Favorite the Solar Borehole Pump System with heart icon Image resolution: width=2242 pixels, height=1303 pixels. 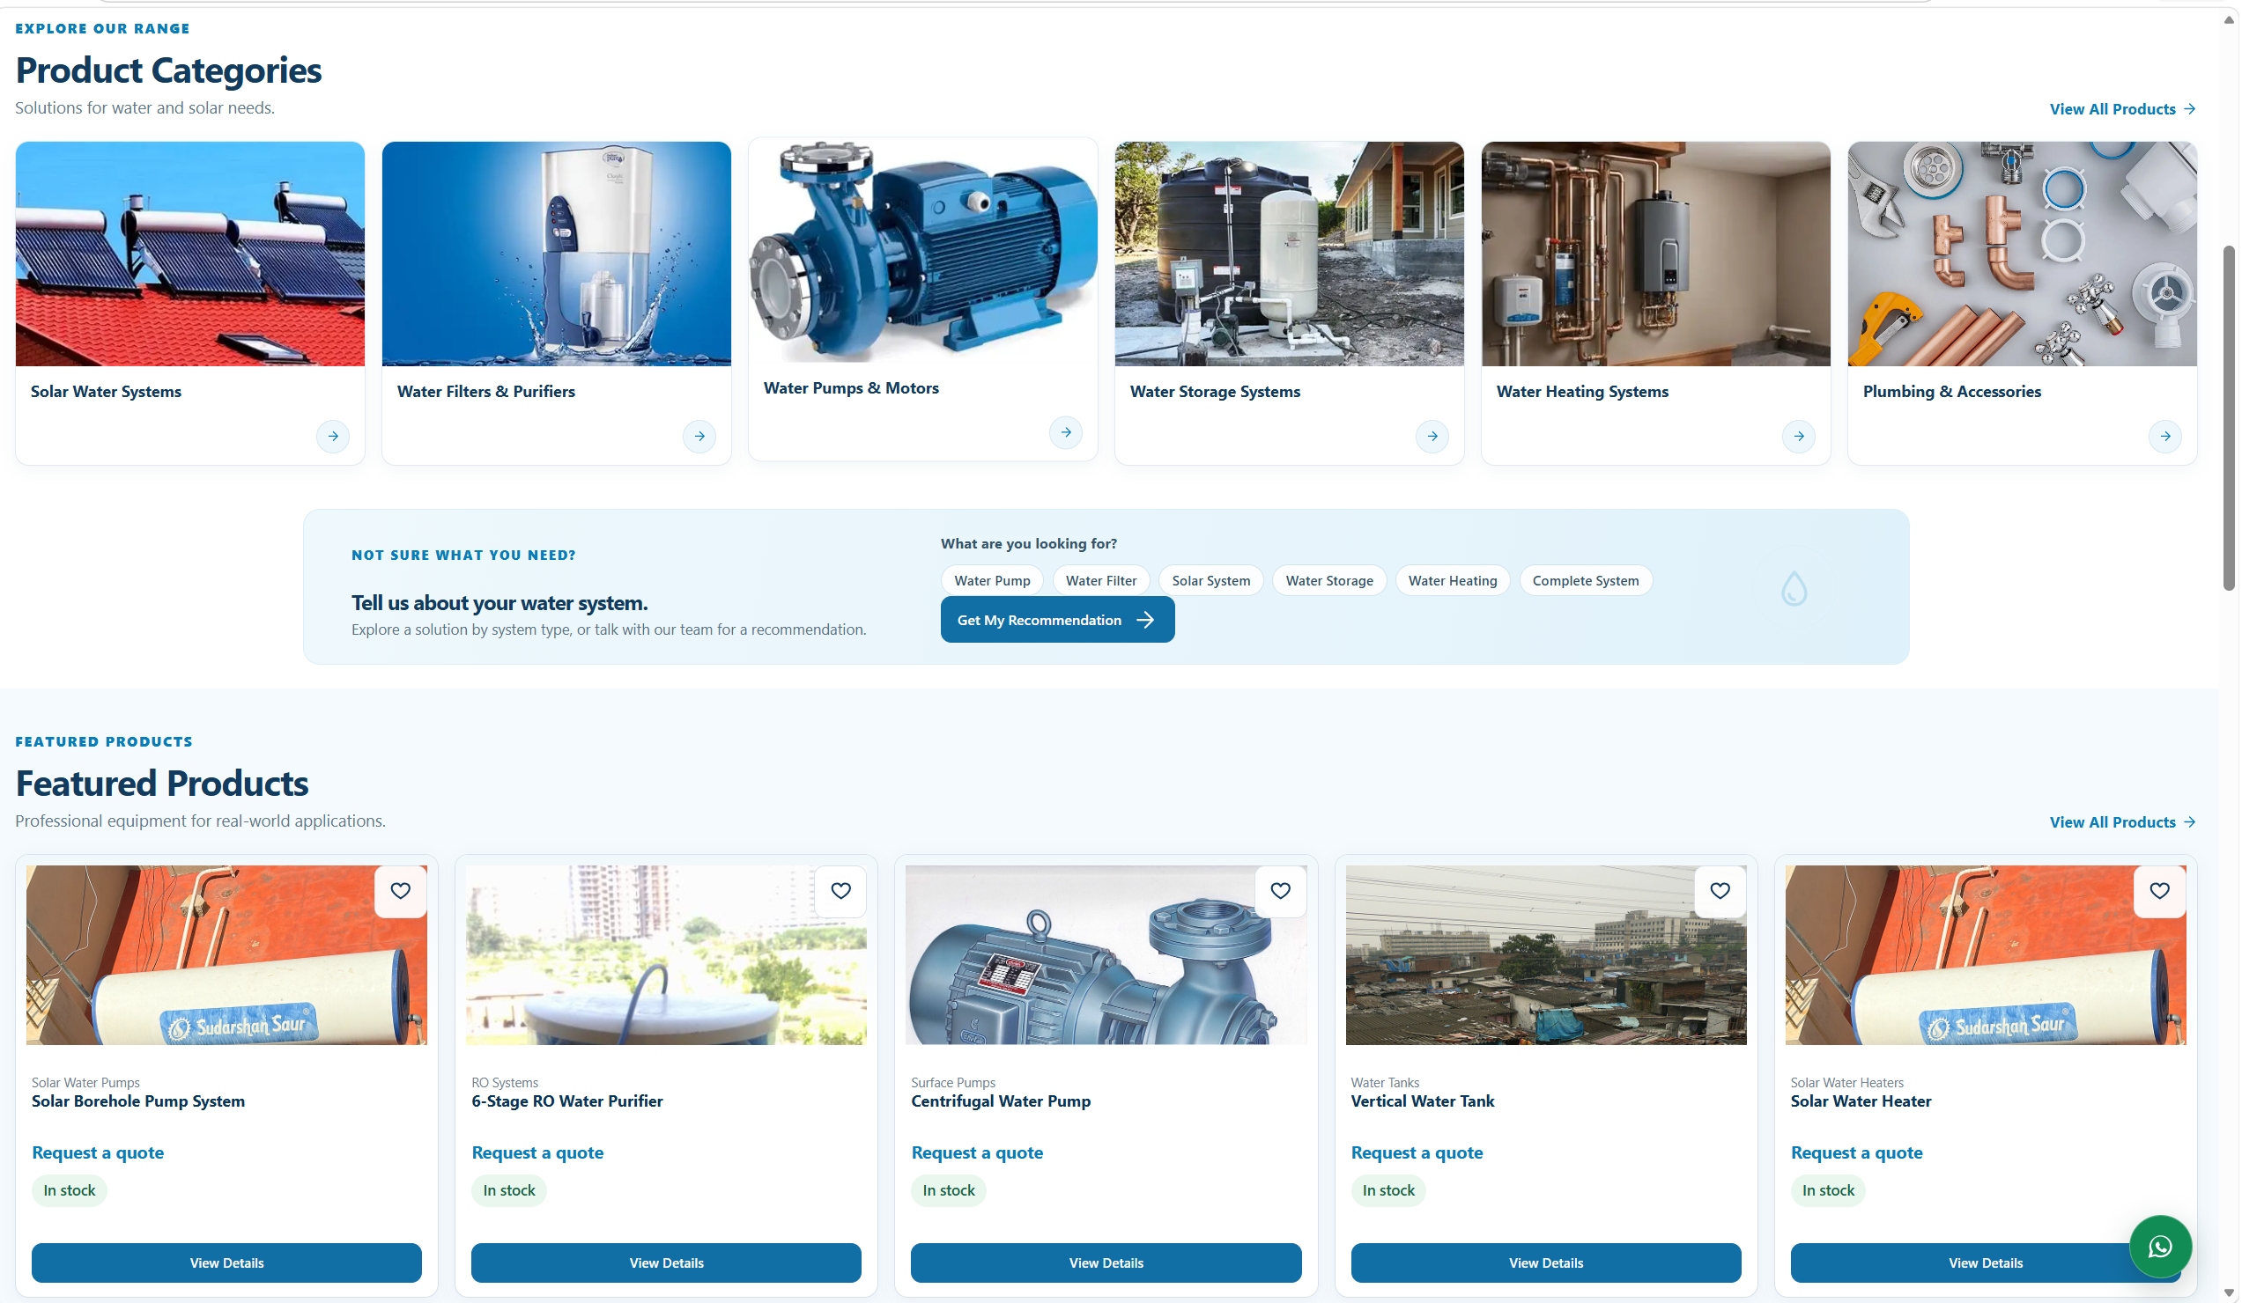(400, 891)
